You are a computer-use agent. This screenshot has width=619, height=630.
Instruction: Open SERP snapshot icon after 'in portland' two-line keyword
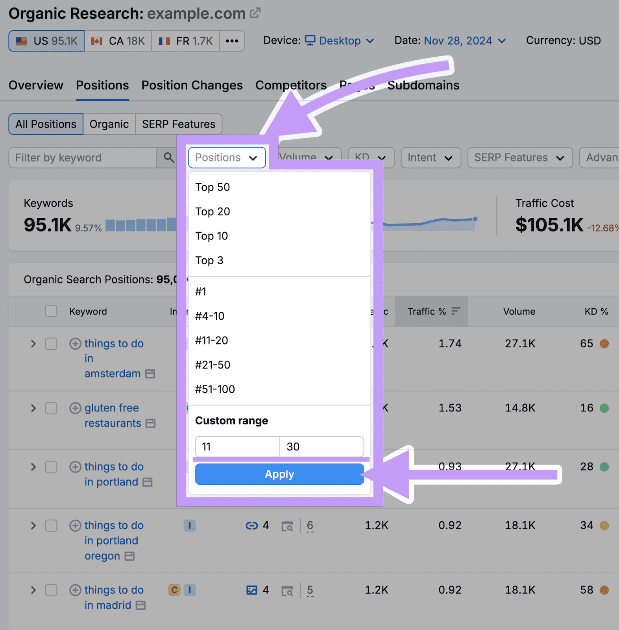pos(147,482)
